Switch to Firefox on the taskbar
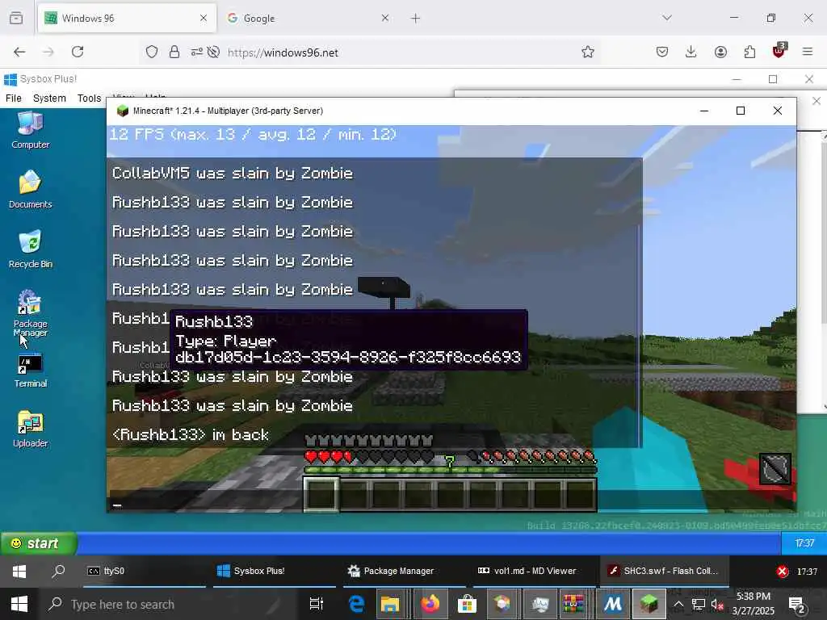This screenshot has height=620, width=827. 430,604
